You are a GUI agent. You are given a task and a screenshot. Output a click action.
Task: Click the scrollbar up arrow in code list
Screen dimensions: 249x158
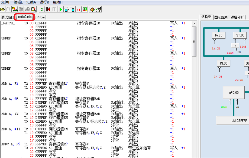click(194, 23)
